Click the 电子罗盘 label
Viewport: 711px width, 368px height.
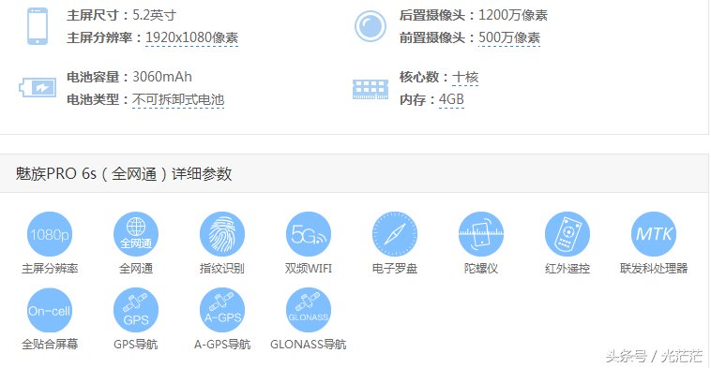point(395,269)
